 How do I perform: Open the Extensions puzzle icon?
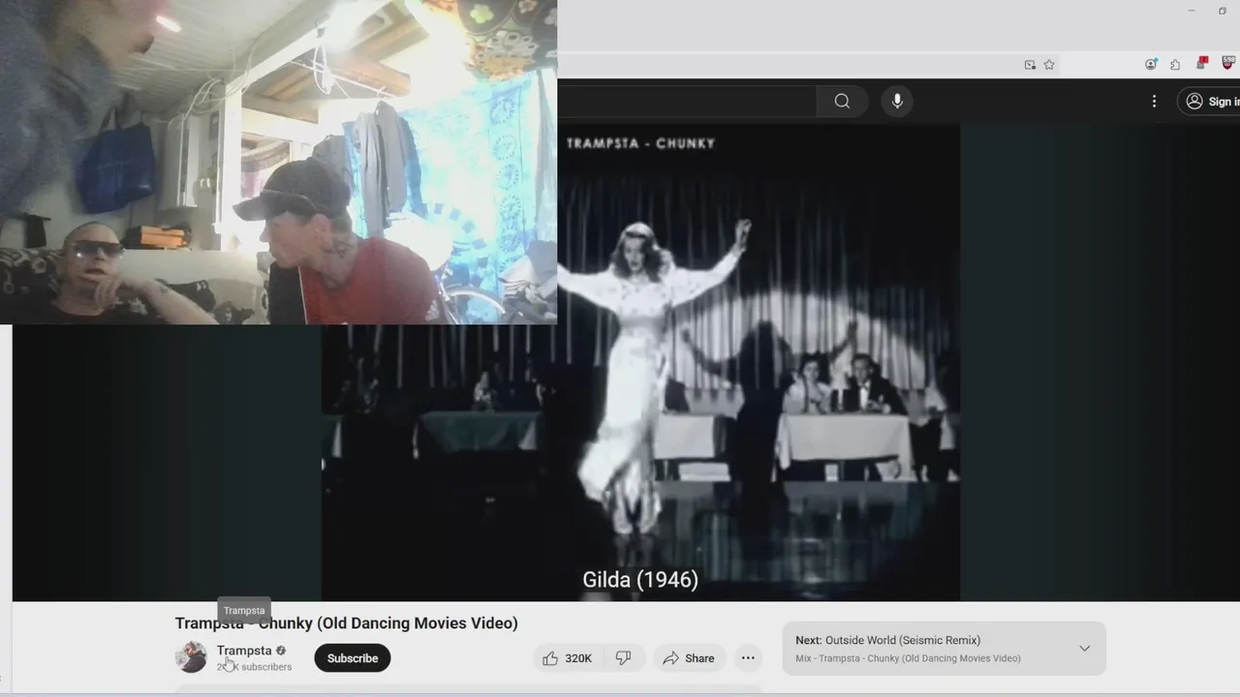click(x=1175, y=65)
